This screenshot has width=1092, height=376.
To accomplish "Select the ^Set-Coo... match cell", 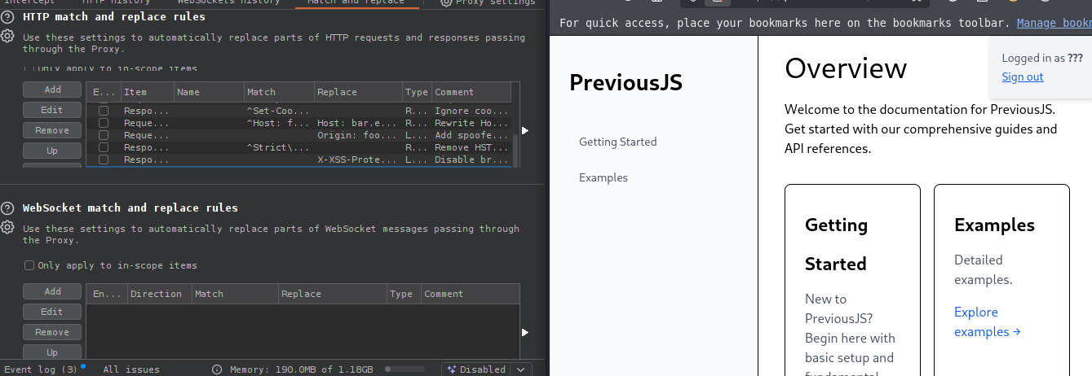I will [279, 110].
